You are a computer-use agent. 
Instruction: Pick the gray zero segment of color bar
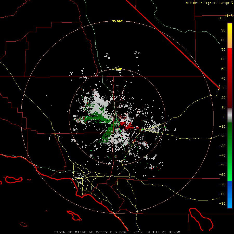[230, 115]
